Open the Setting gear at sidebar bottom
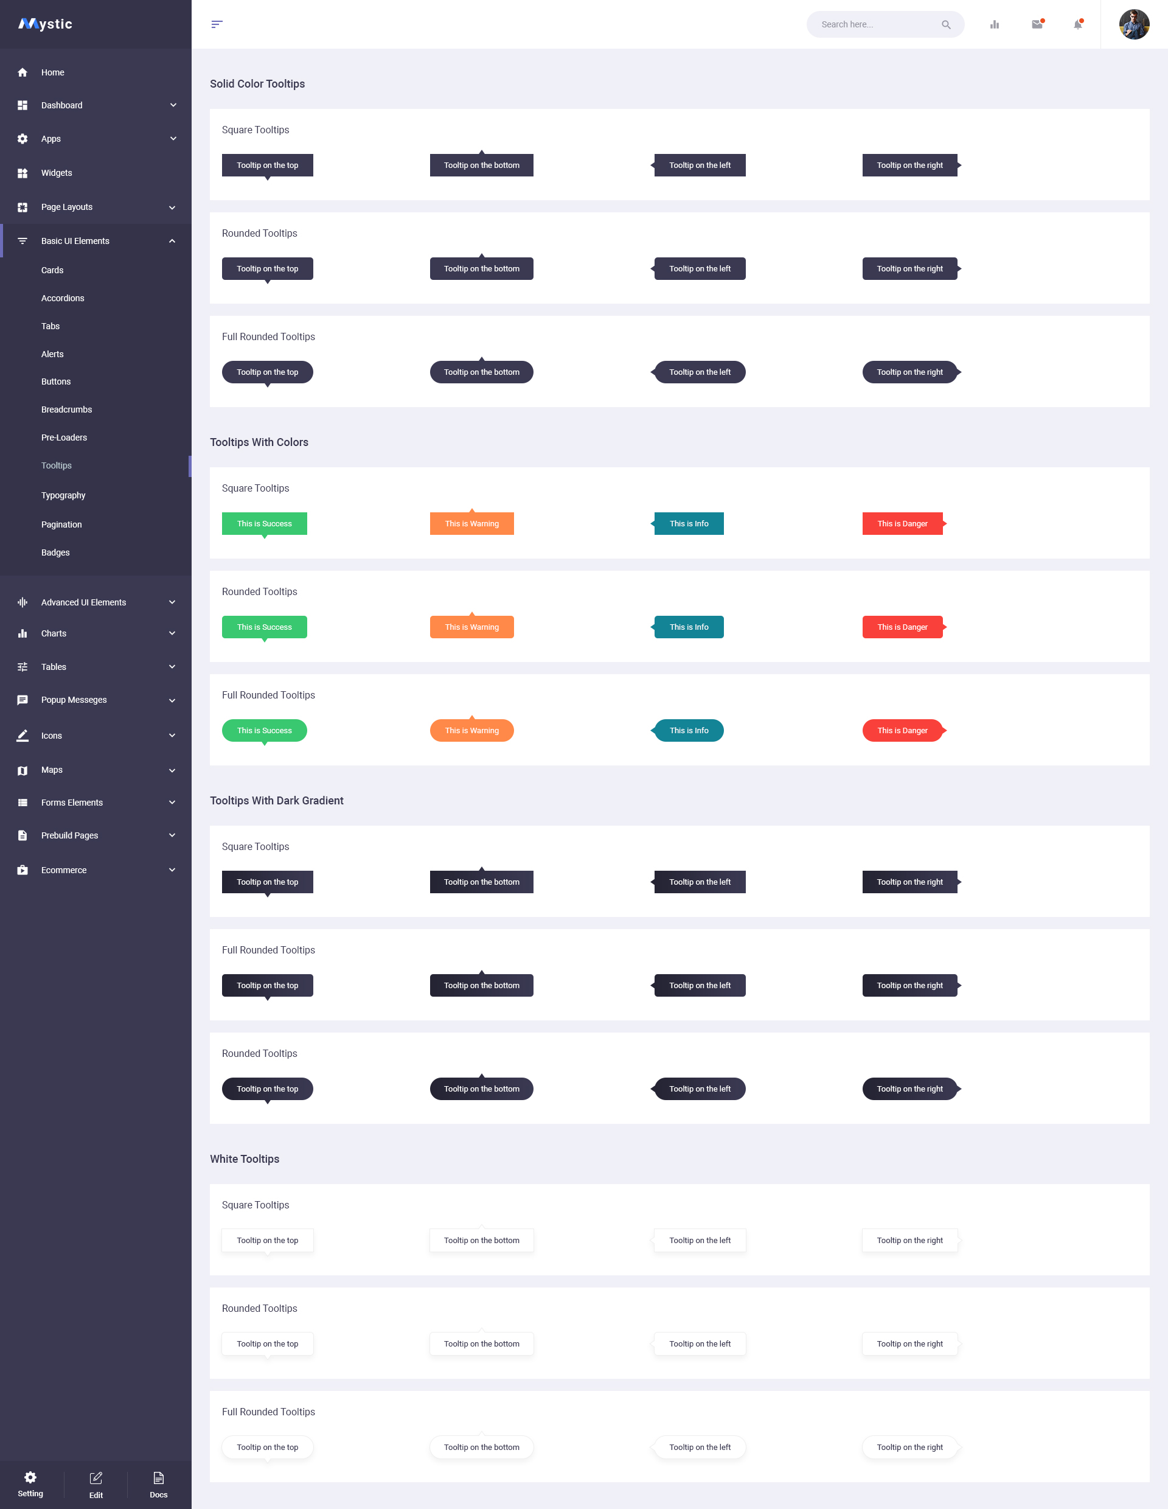Viewport: 1168px width, 1509px height. 30,1477
